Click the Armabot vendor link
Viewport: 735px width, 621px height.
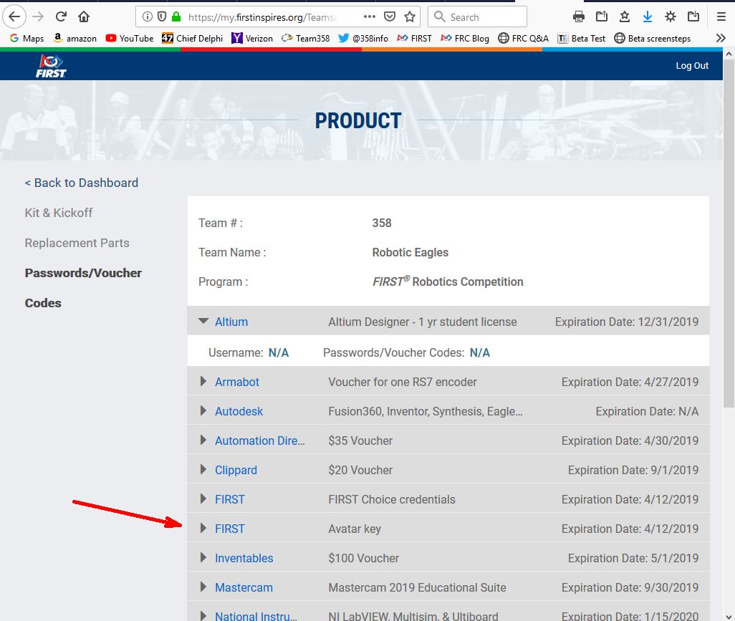236,382
